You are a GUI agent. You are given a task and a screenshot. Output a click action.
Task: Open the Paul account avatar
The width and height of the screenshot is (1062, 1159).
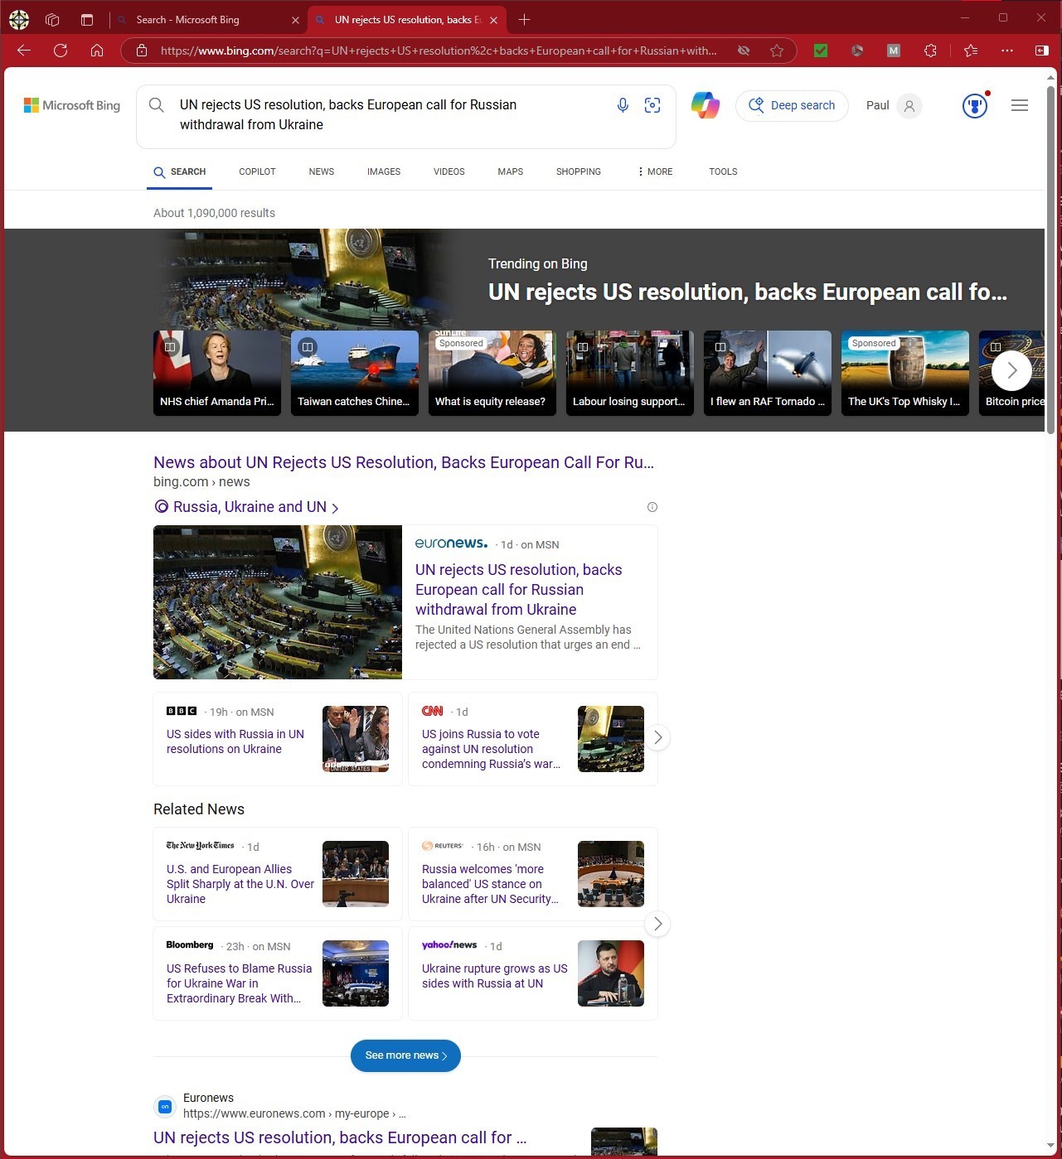pos(909,105)
